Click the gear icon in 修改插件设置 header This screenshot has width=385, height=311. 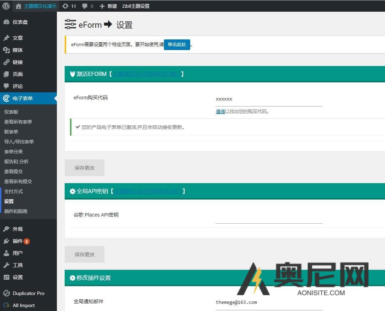pos(73,278)
